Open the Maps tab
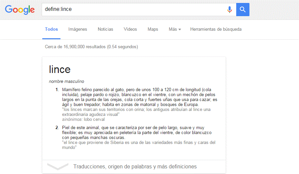Screen dimensions: 299x174 (x=153, y=29)
